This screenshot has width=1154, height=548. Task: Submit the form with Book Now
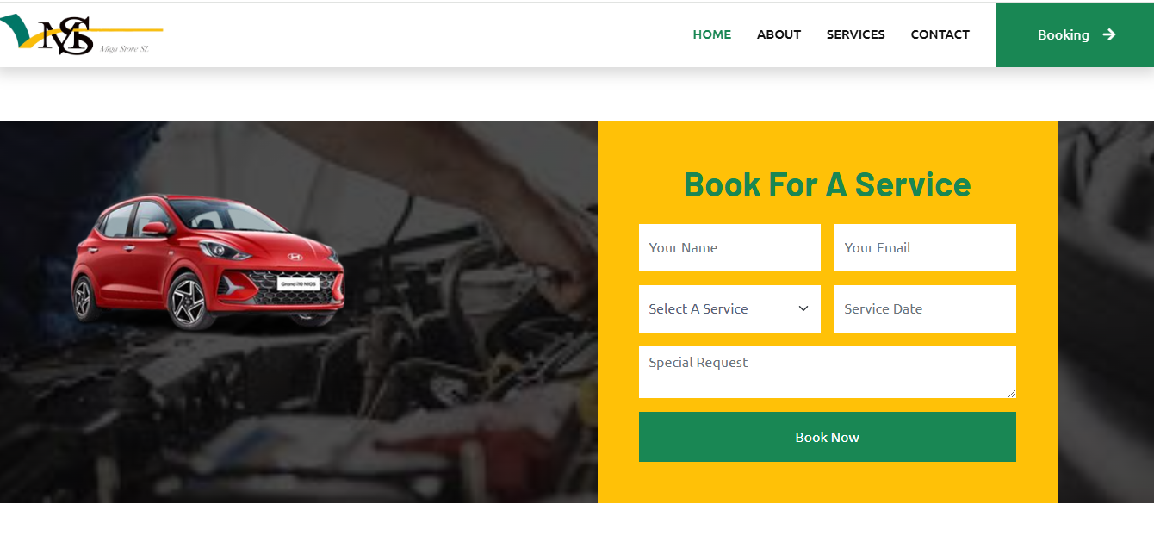click(x=828, y=437)
